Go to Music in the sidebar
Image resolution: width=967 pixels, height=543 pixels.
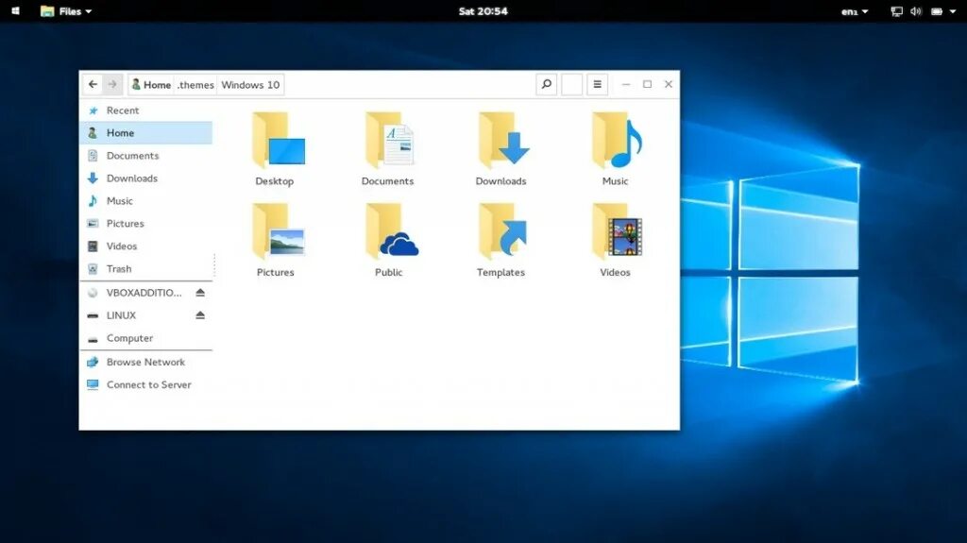pyautogui.click(x=146, y=200)
